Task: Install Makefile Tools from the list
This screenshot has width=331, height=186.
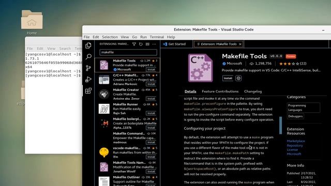Action: point(151,69)
